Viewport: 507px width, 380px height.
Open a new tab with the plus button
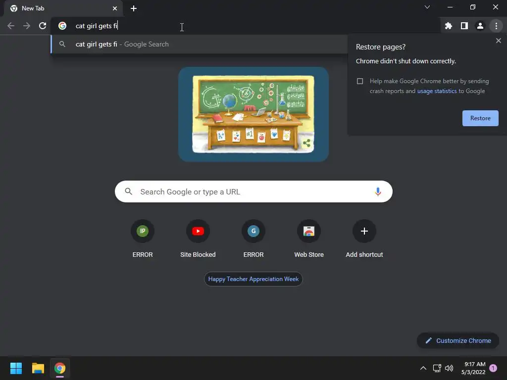click(134, 8)
